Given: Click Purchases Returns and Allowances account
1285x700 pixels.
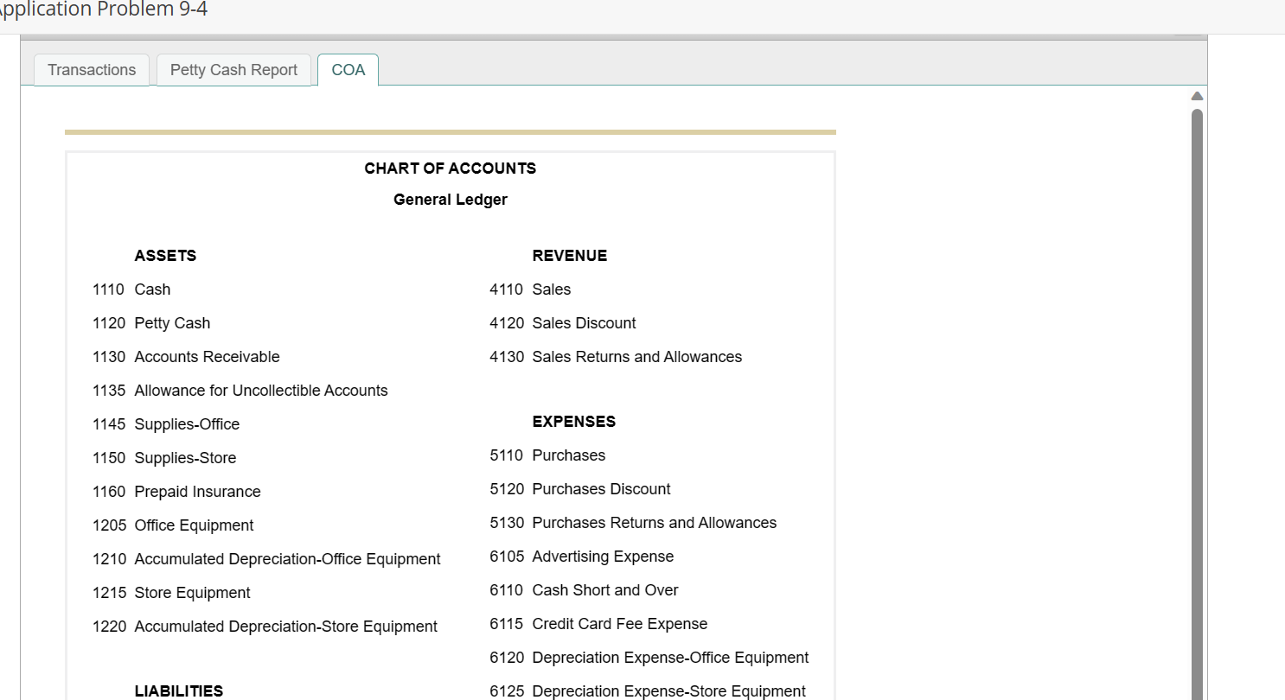Looking at the screenshot, I should (633, 523).
